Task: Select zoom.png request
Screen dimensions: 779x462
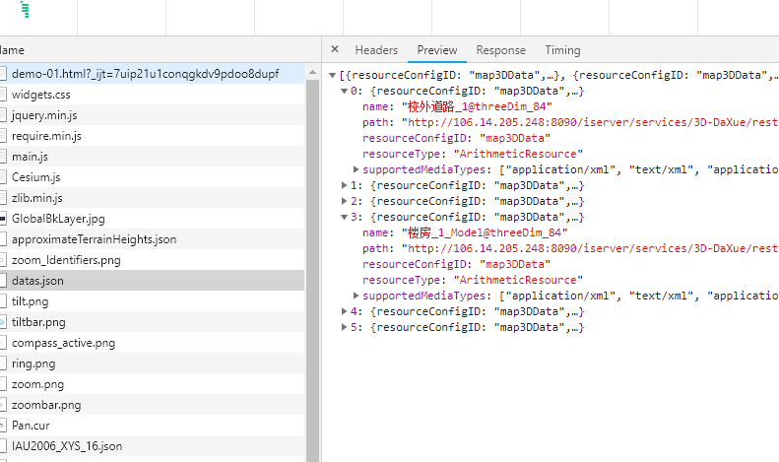Action: pyautogui.click(x=152, y=384)
